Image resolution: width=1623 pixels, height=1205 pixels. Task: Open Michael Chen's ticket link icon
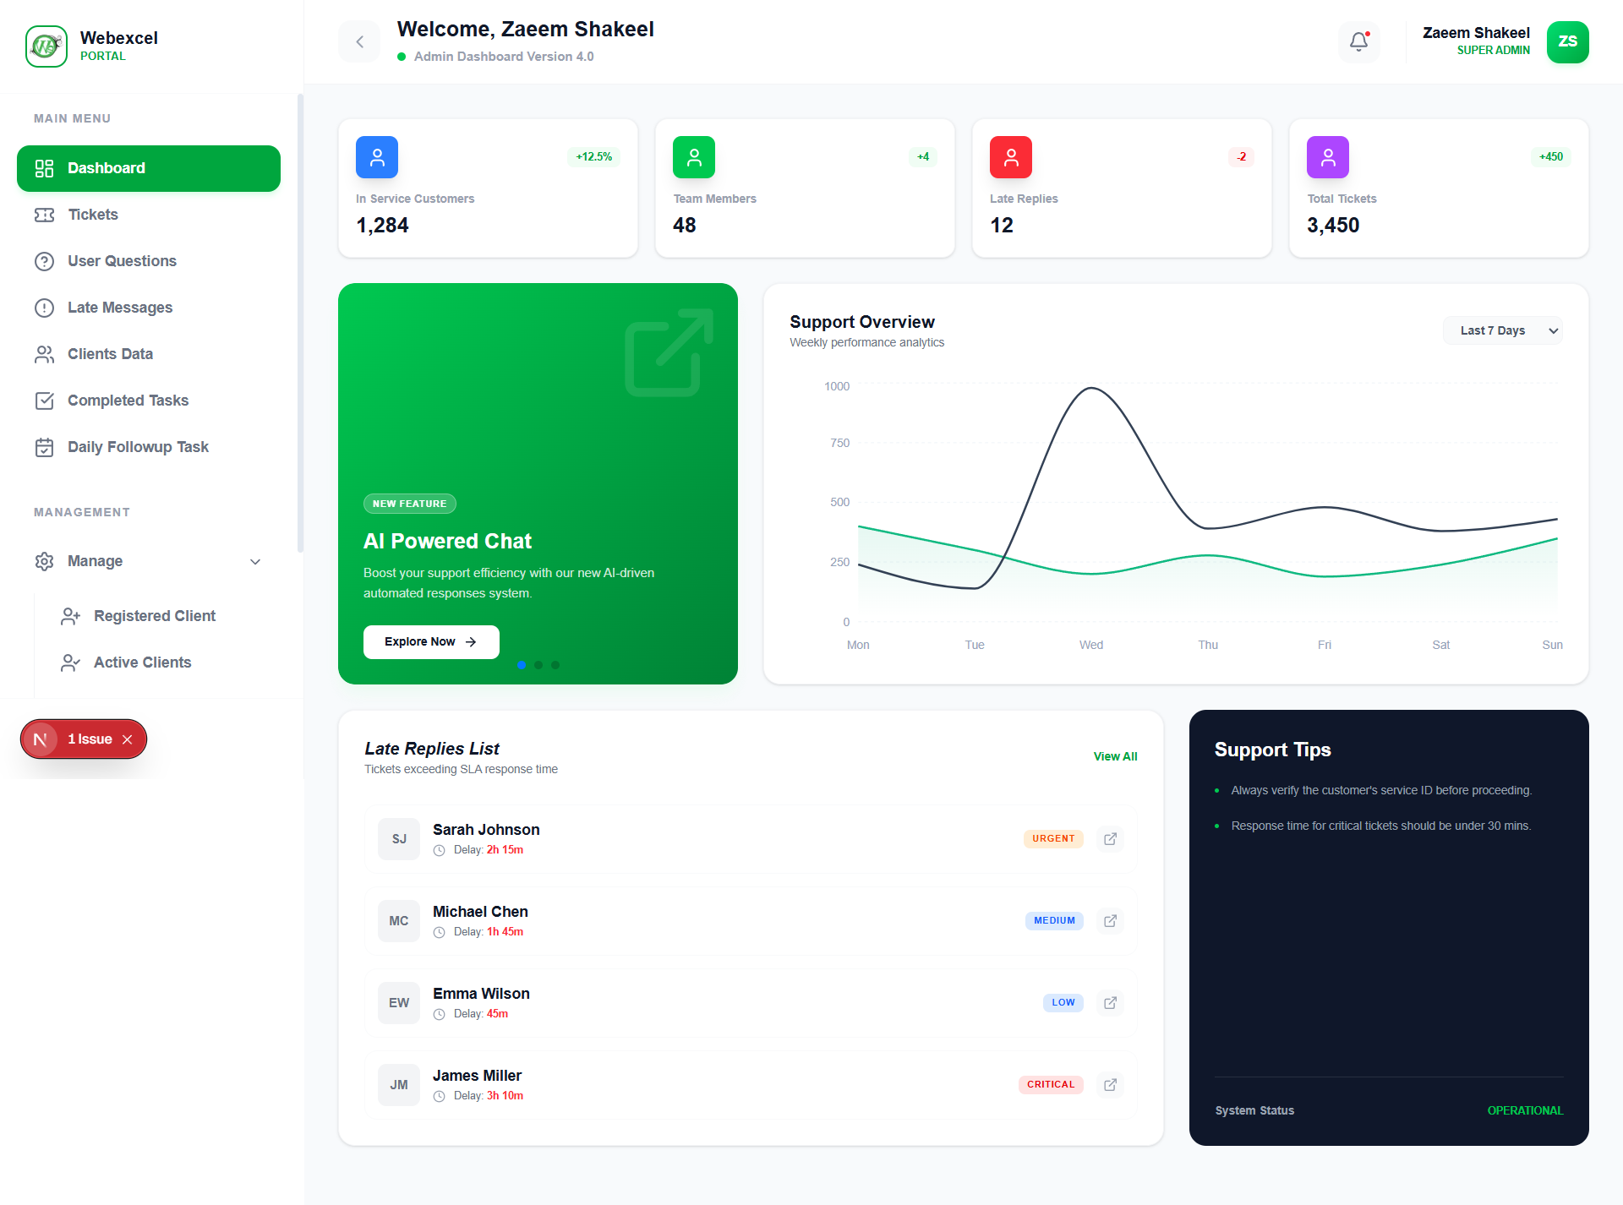pyautogui.click(x=1110, y=920)
